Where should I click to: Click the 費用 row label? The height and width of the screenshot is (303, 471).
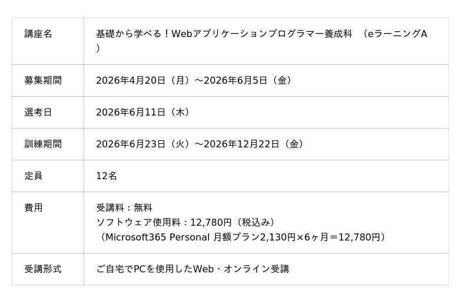point(34,208)
